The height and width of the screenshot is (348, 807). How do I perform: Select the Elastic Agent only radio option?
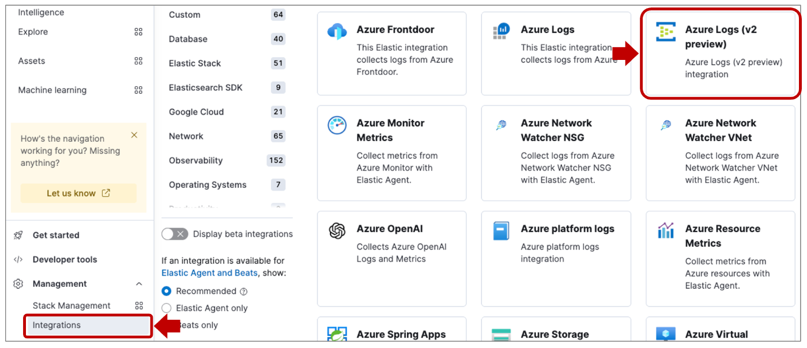click(167, 308)
